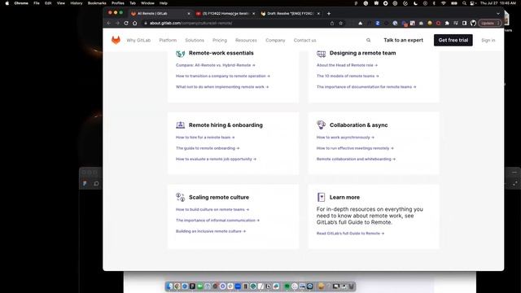Open the Window menu in the menu bar
This screenshot has height=293, width=521.
[147, 3]
